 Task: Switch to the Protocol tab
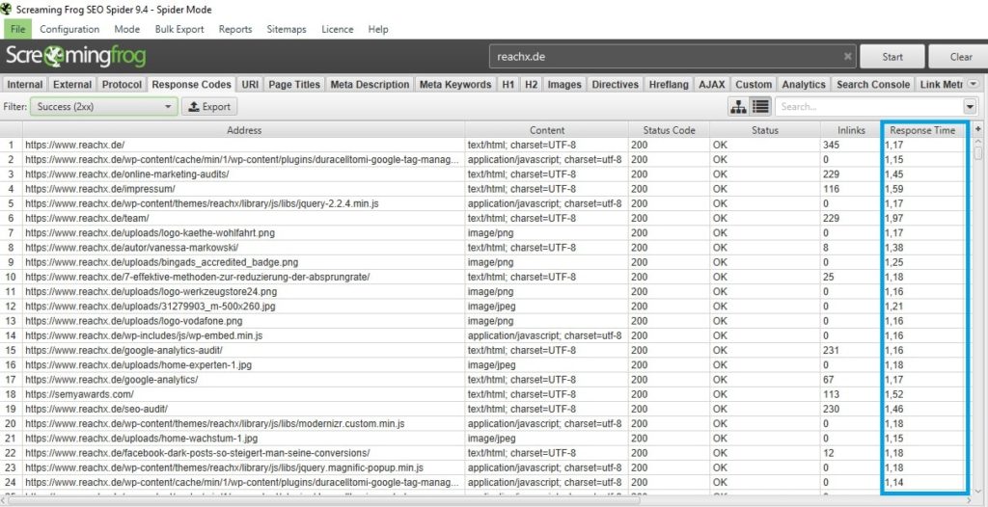(123, 85)
